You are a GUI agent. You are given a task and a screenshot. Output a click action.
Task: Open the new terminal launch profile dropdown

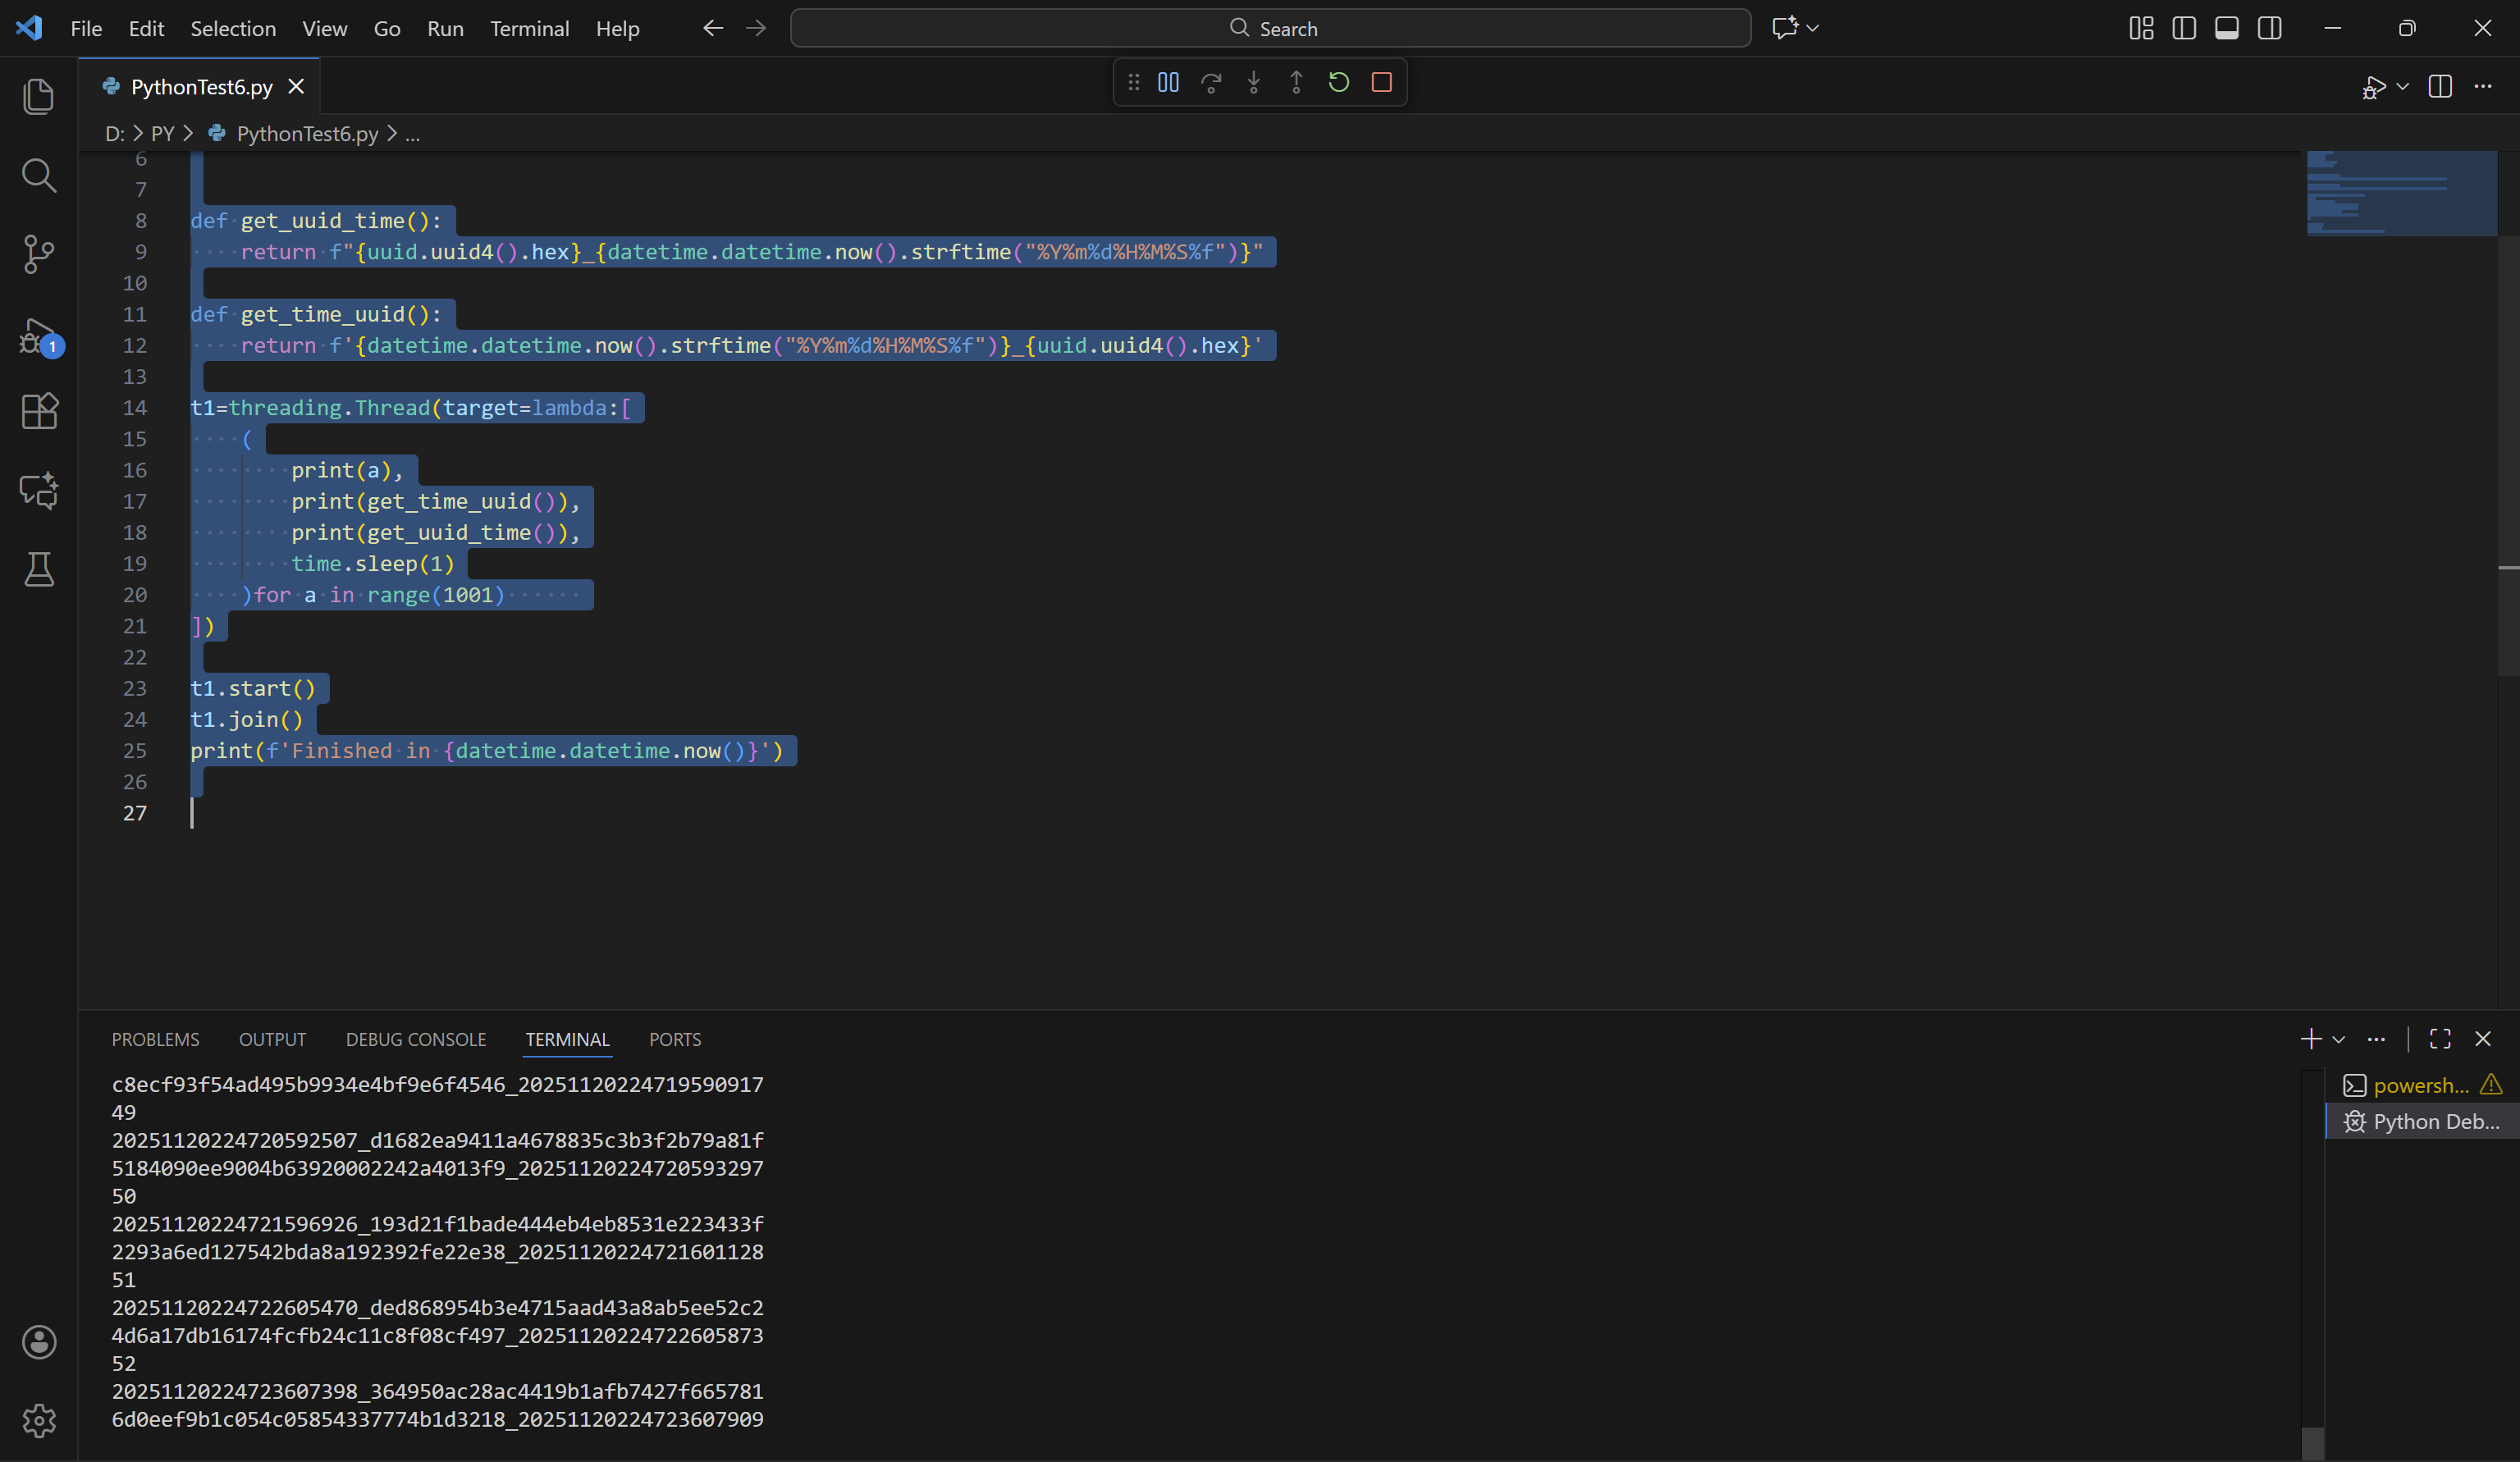pyautogui.click(x=2339, y=1040)
